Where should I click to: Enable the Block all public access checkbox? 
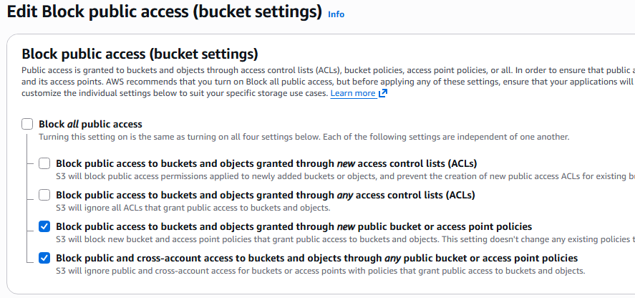(27, 124)
